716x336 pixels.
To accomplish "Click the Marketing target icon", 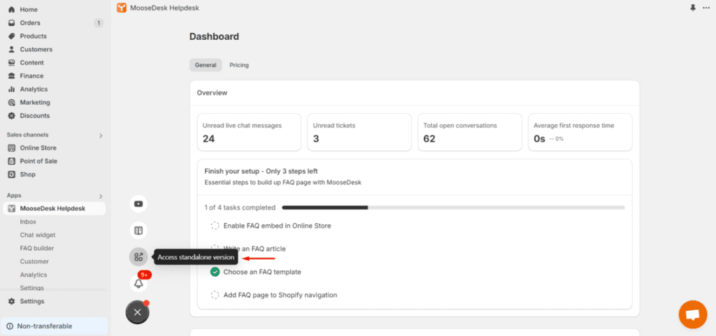I will pyautogui.click(x=11, y=102).
